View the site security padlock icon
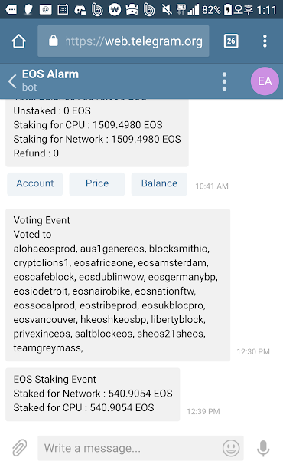The image size is (283, 471). click(x=54, y=41)
